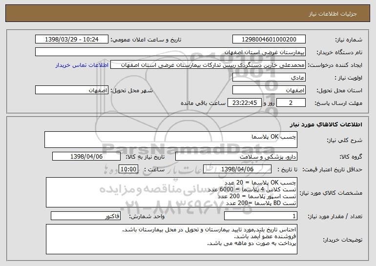Click the label حداقل تاریخ اعتبار قیمت

point(332,170)
